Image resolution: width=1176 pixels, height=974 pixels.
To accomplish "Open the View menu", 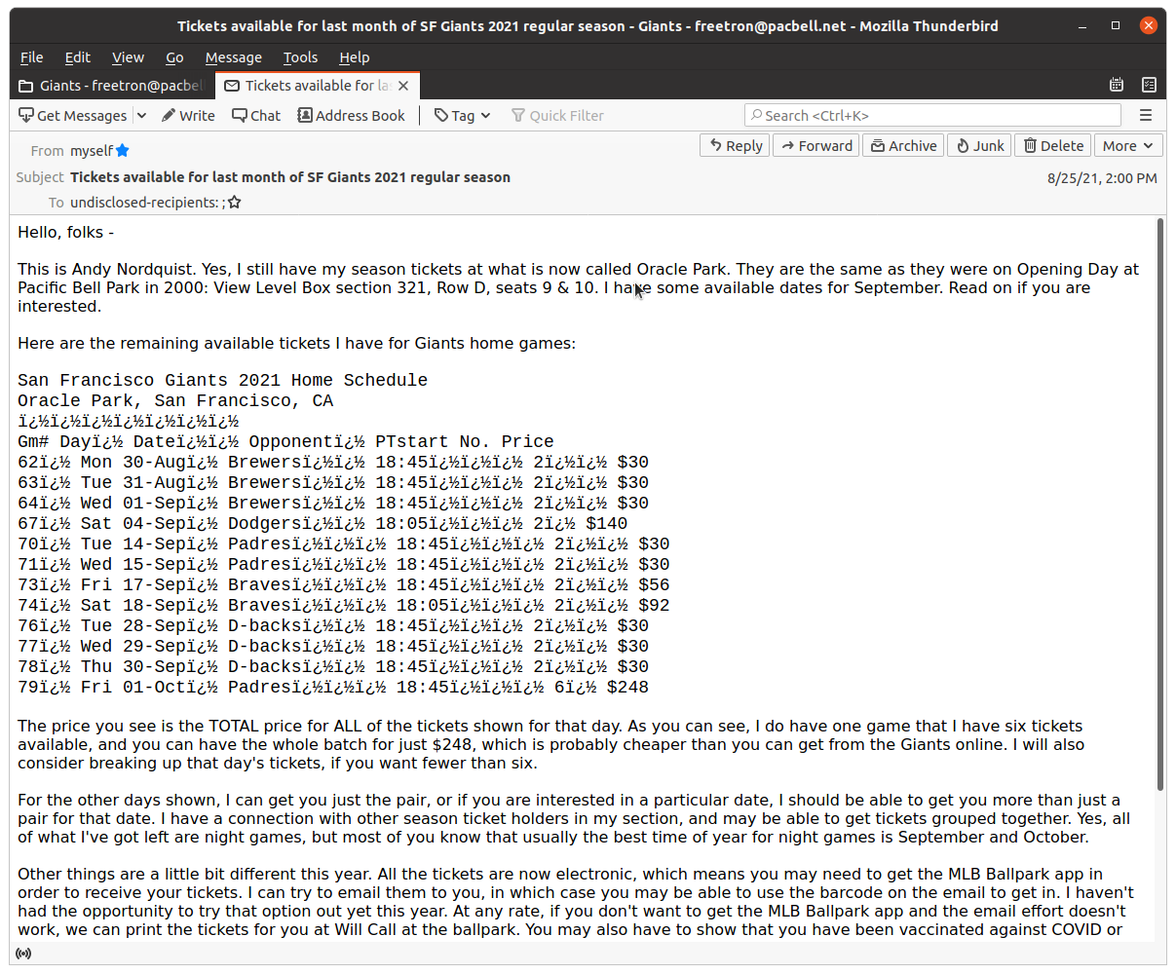I will pyautogui.click(x=128, y=57).
